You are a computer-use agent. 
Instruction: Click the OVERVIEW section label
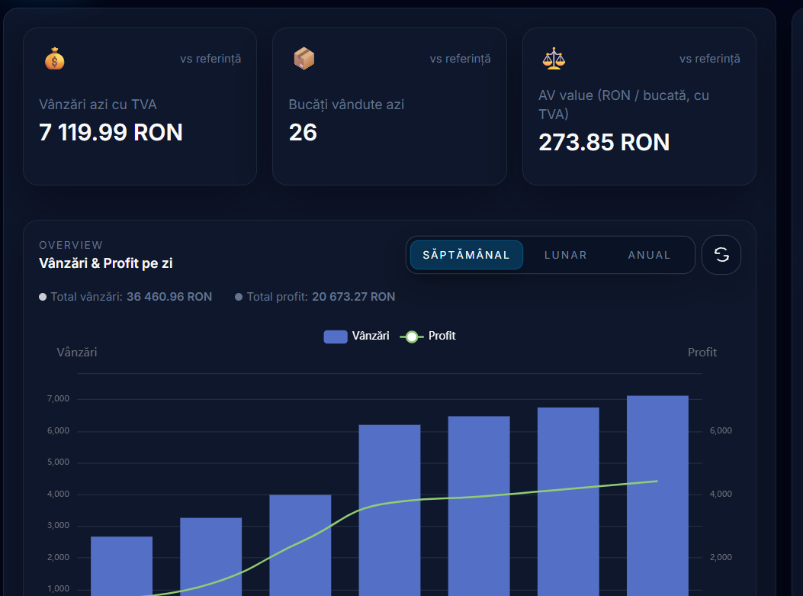71,245
